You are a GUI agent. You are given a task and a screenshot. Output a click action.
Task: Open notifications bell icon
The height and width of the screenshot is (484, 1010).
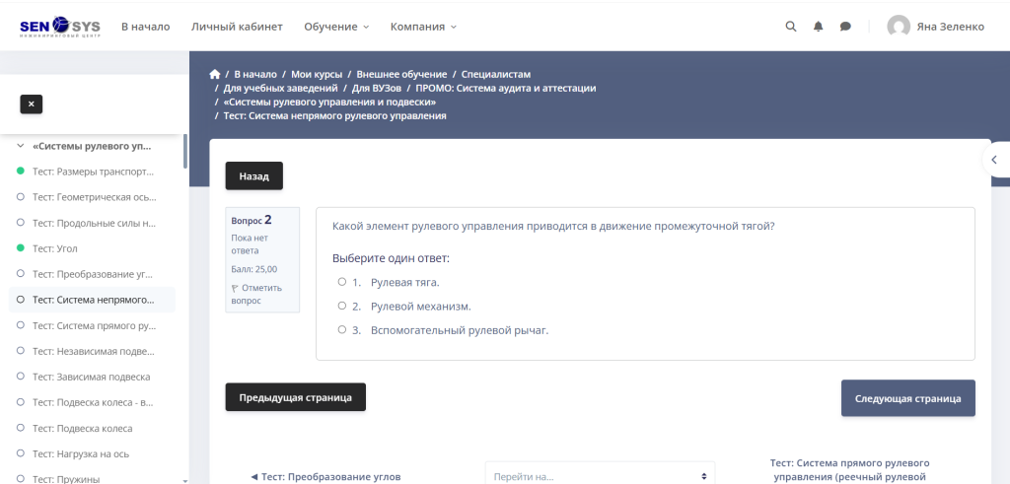[818, 27]
